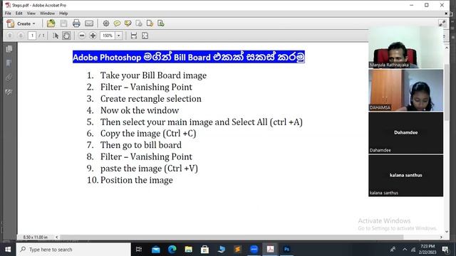Click the Create PDF button
Screen dimensions: 456x256
[x=21, y=23]
